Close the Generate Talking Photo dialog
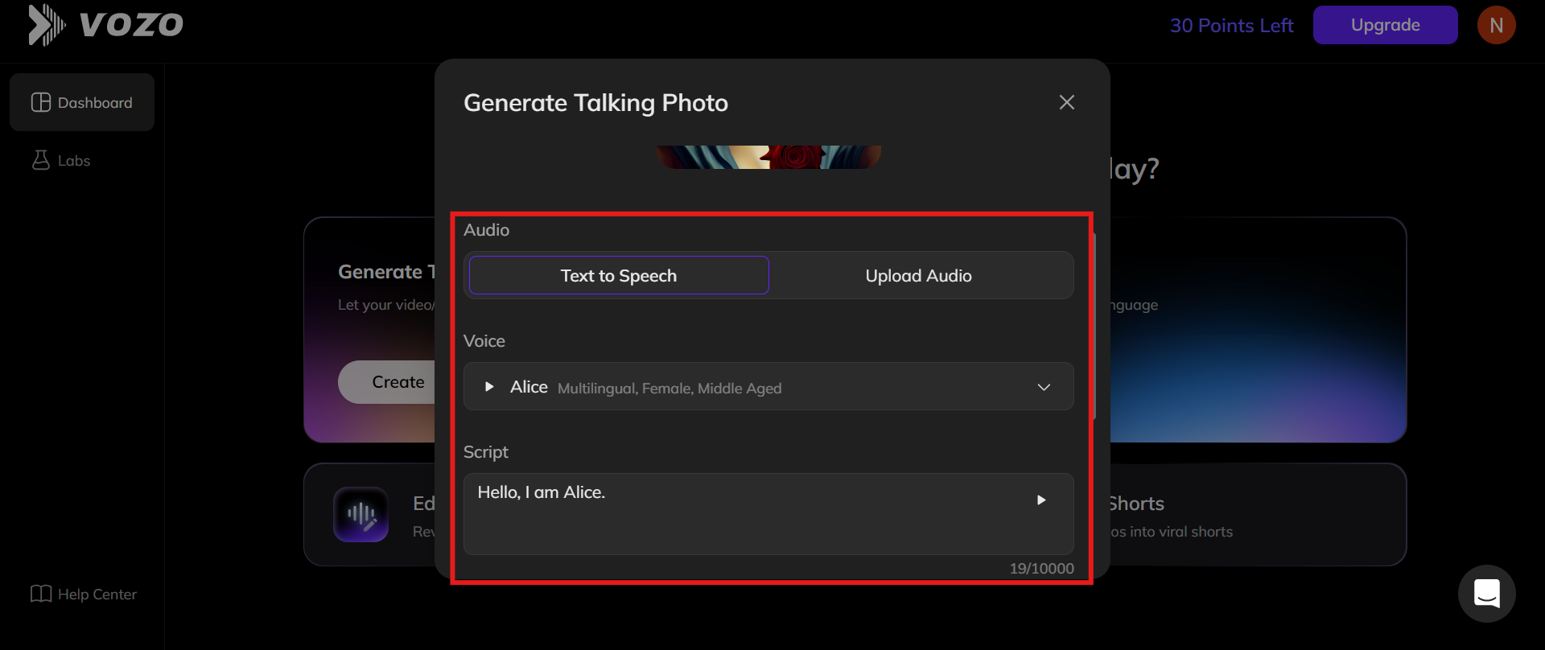This screenshot has width=1545, height=650. point(1066,102)
